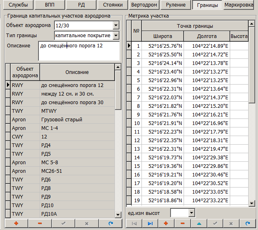Select the РД10 taxiway row
The height and width of the screenshot is (230, 258).
(61, 205)
